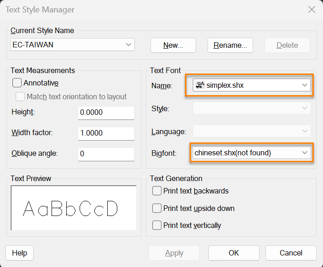Click the Height input field
The width and height of the screenshot is (323, 267).
tap(106, 113)
